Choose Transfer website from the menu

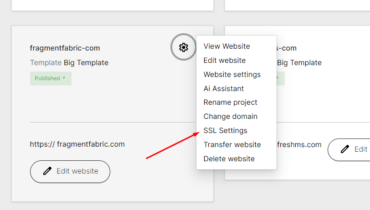(232, 145)
